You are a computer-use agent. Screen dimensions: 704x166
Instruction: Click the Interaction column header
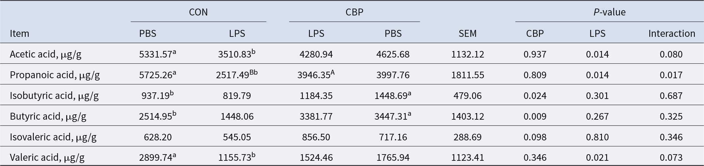tap(672, 33)
